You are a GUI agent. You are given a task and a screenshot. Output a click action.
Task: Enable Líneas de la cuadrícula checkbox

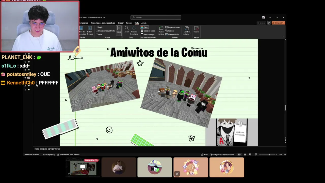click(105, 31)
